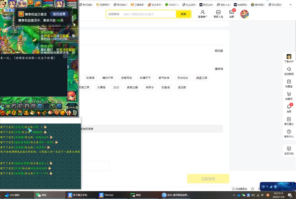296x199 pixels.
Task: Open 逆光-填写商品信息 browser taskbar item
Action: (x=176, y=195)
